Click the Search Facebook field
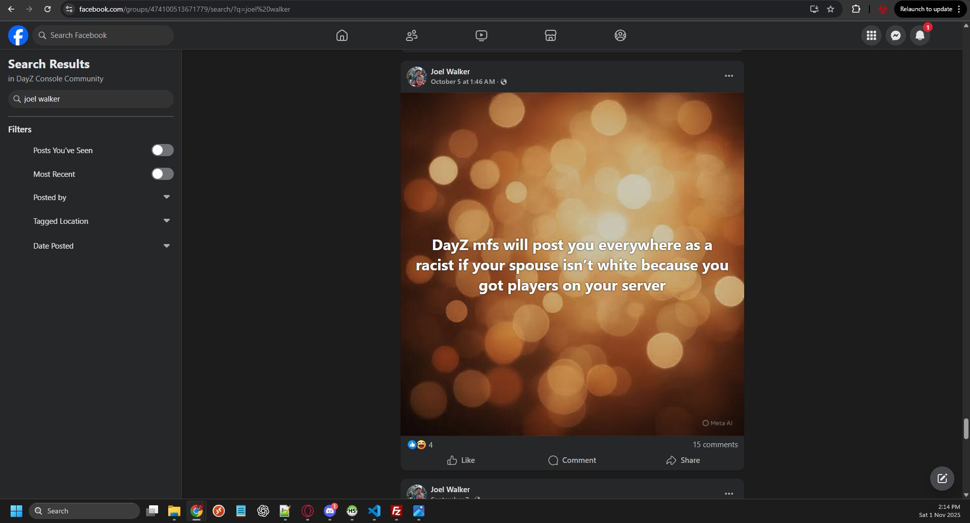The width and height of the screenshot is (970, 523). (x=104, y=35)
